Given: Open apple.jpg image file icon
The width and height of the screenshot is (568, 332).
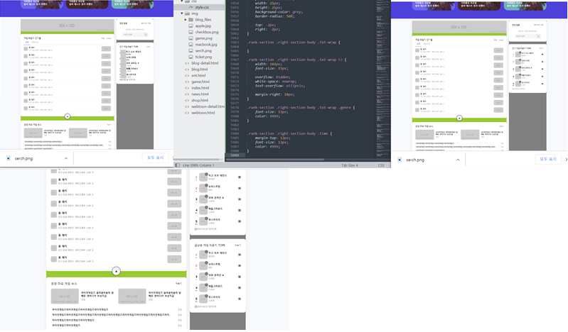Looking at the screenshot, I should pos(191,26).
